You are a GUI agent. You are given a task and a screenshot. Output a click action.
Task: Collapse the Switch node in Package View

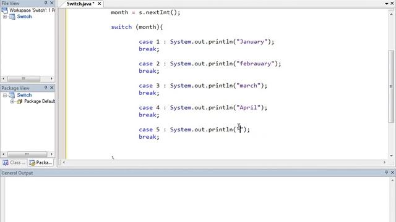(x=5, y=95)
